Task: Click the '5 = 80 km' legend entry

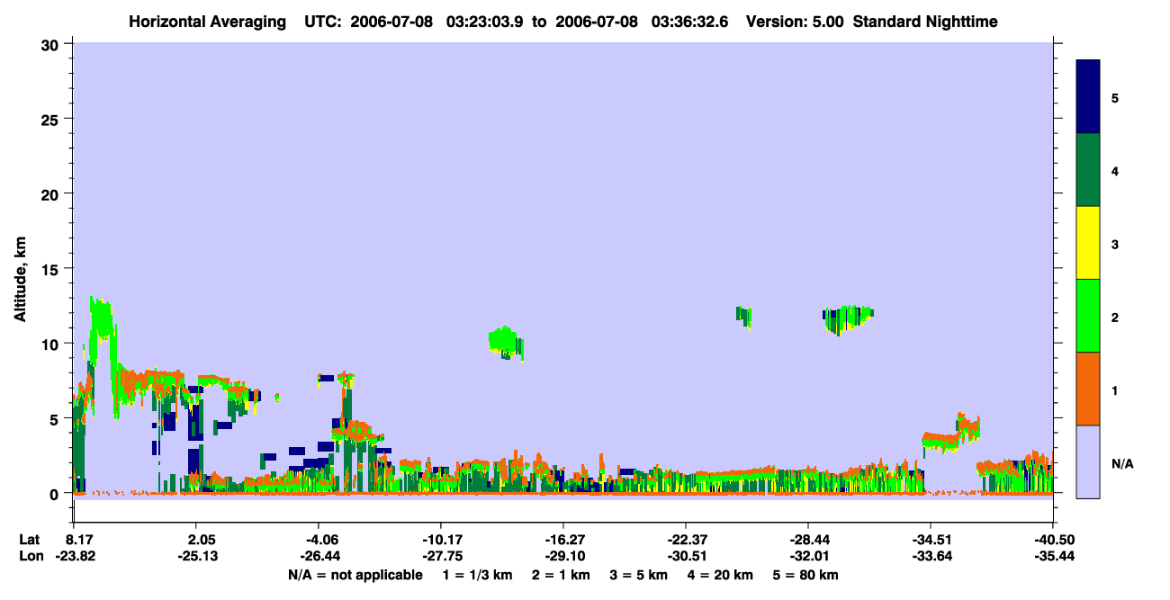Action: [805, 575]
